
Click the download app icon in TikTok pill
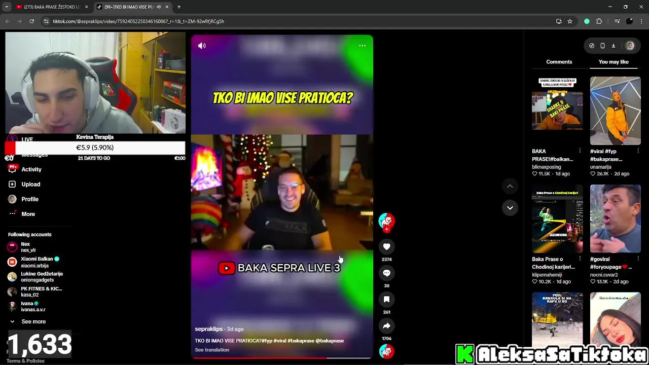[x=613, y=46]
